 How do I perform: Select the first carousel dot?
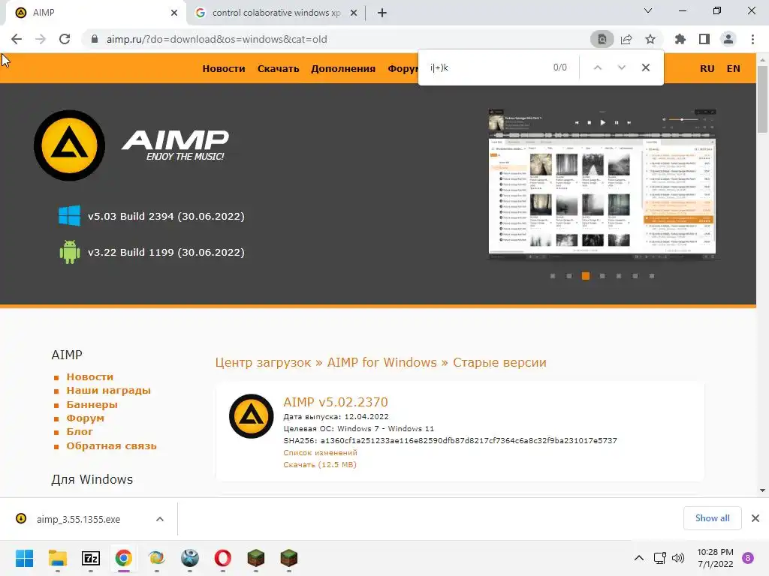pos(553,276)
